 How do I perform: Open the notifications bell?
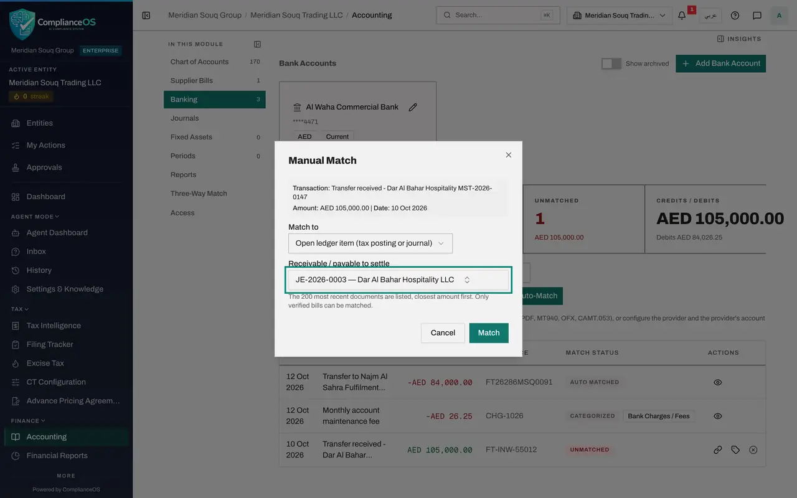[x=682, y=16]
